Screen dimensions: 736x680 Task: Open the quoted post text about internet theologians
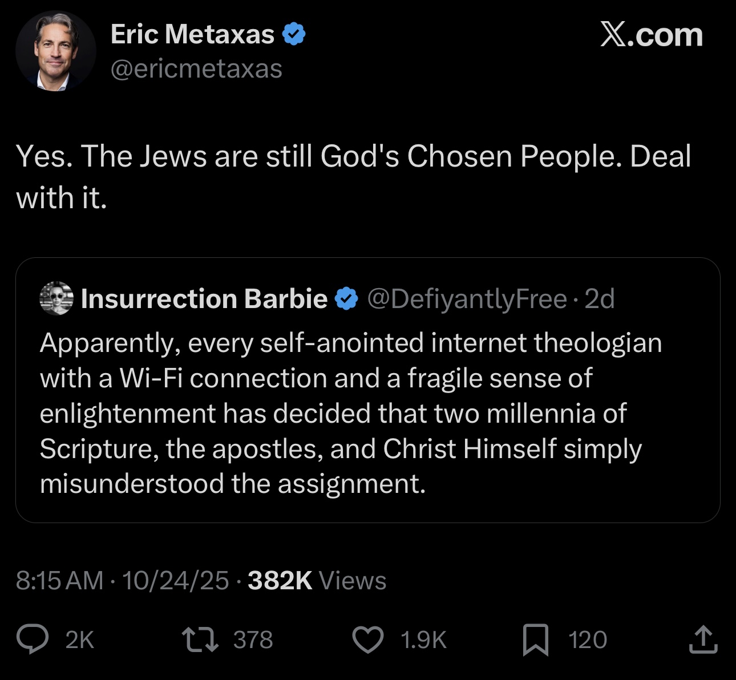[x=342, y=413]
